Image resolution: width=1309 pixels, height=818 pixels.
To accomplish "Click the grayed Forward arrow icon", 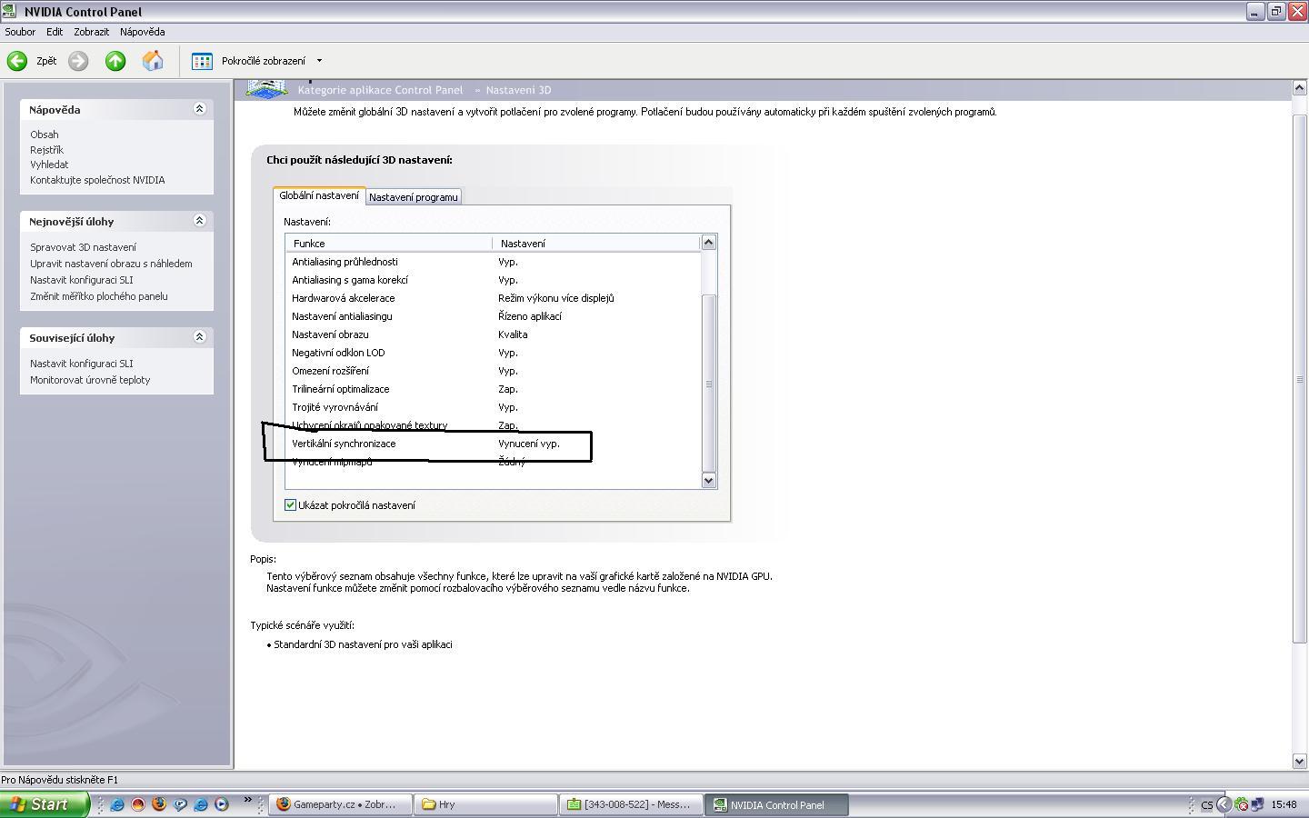I will pos(78,61).
